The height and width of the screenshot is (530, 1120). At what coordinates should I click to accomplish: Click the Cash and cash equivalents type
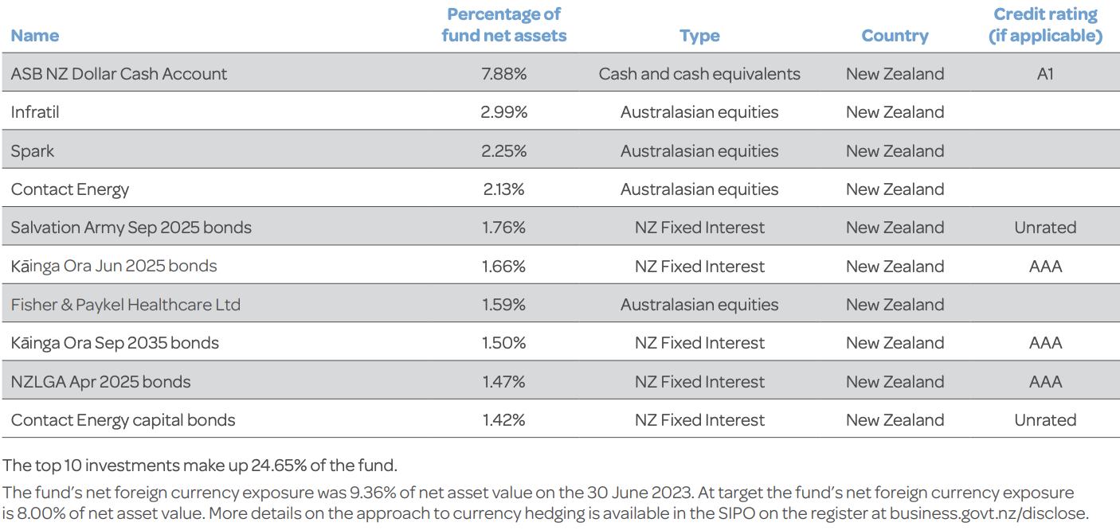(x=699, y=74)
